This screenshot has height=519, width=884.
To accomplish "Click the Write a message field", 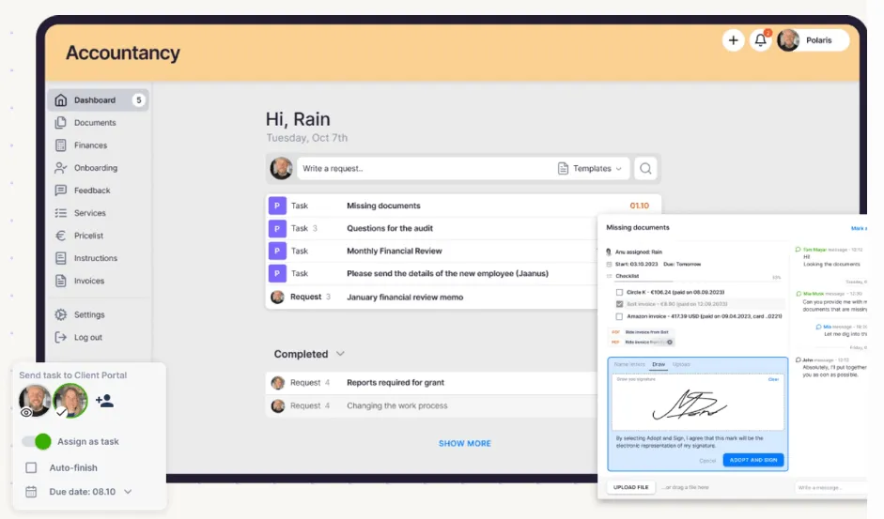I will tap(831, 487).
